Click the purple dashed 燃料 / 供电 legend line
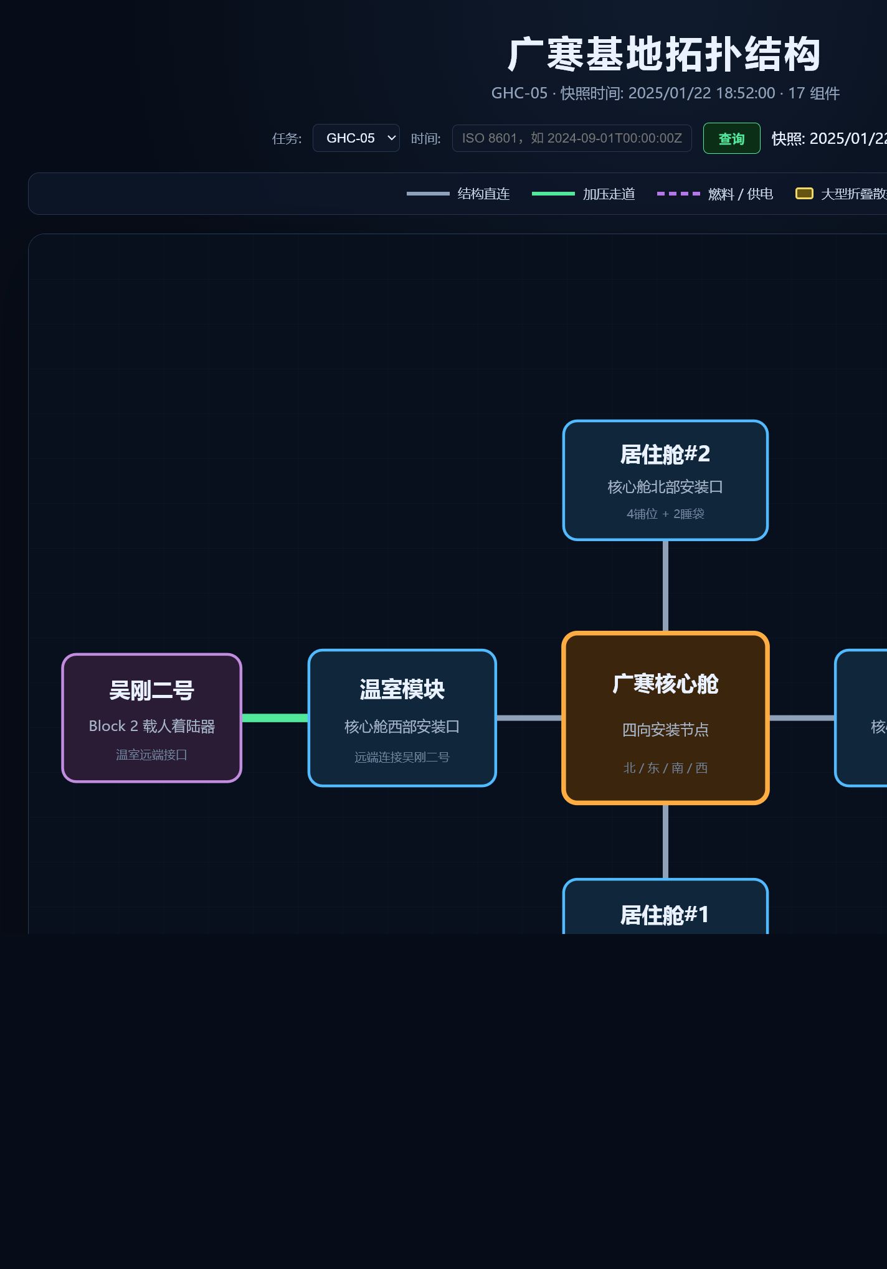This screenshot has height=1269, width=887. pos(678,194)
